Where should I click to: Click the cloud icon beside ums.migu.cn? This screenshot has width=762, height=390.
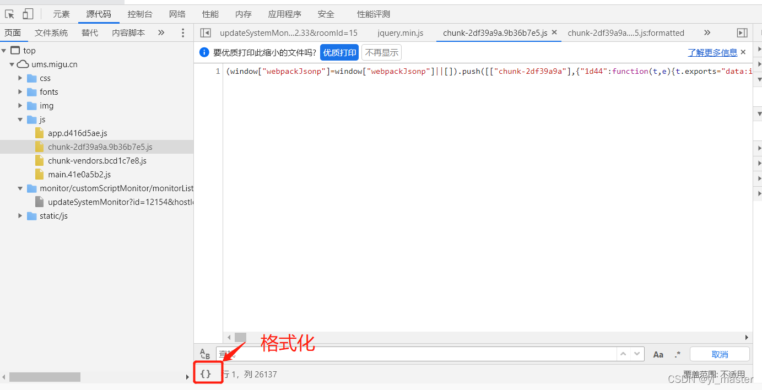pos(23,64)
